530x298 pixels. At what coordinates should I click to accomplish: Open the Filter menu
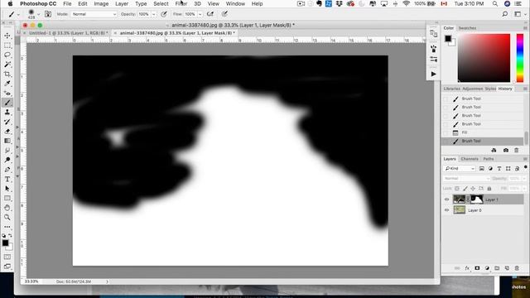(181, 3)
